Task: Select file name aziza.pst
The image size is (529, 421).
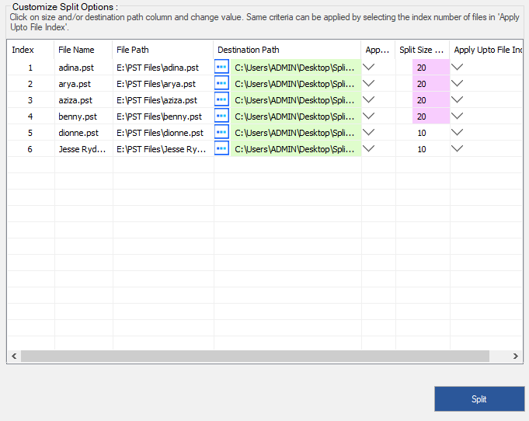Action: [75, 100]
